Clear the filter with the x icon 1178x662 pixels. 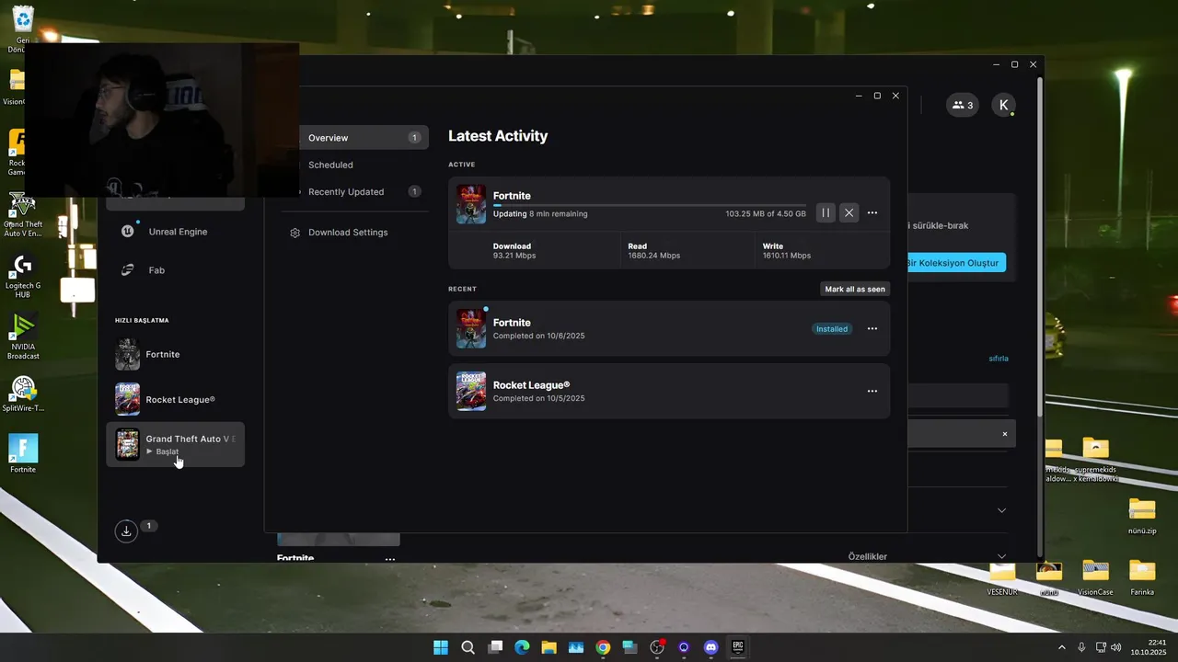click(x=1005, y=434)
